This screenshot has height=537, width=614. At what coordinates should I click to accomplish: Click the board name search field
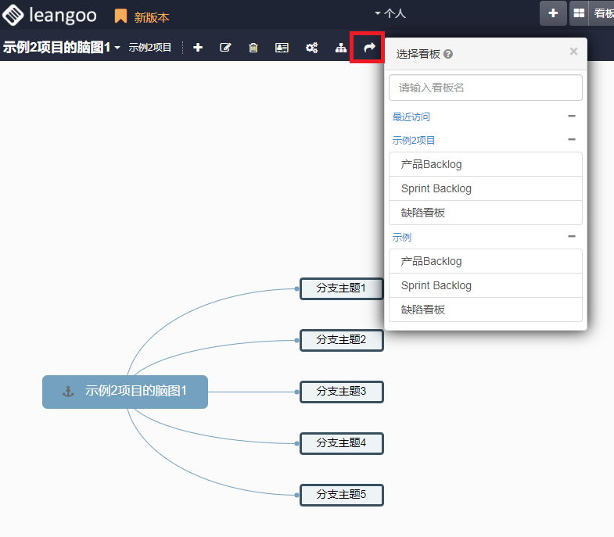(485, 88)
